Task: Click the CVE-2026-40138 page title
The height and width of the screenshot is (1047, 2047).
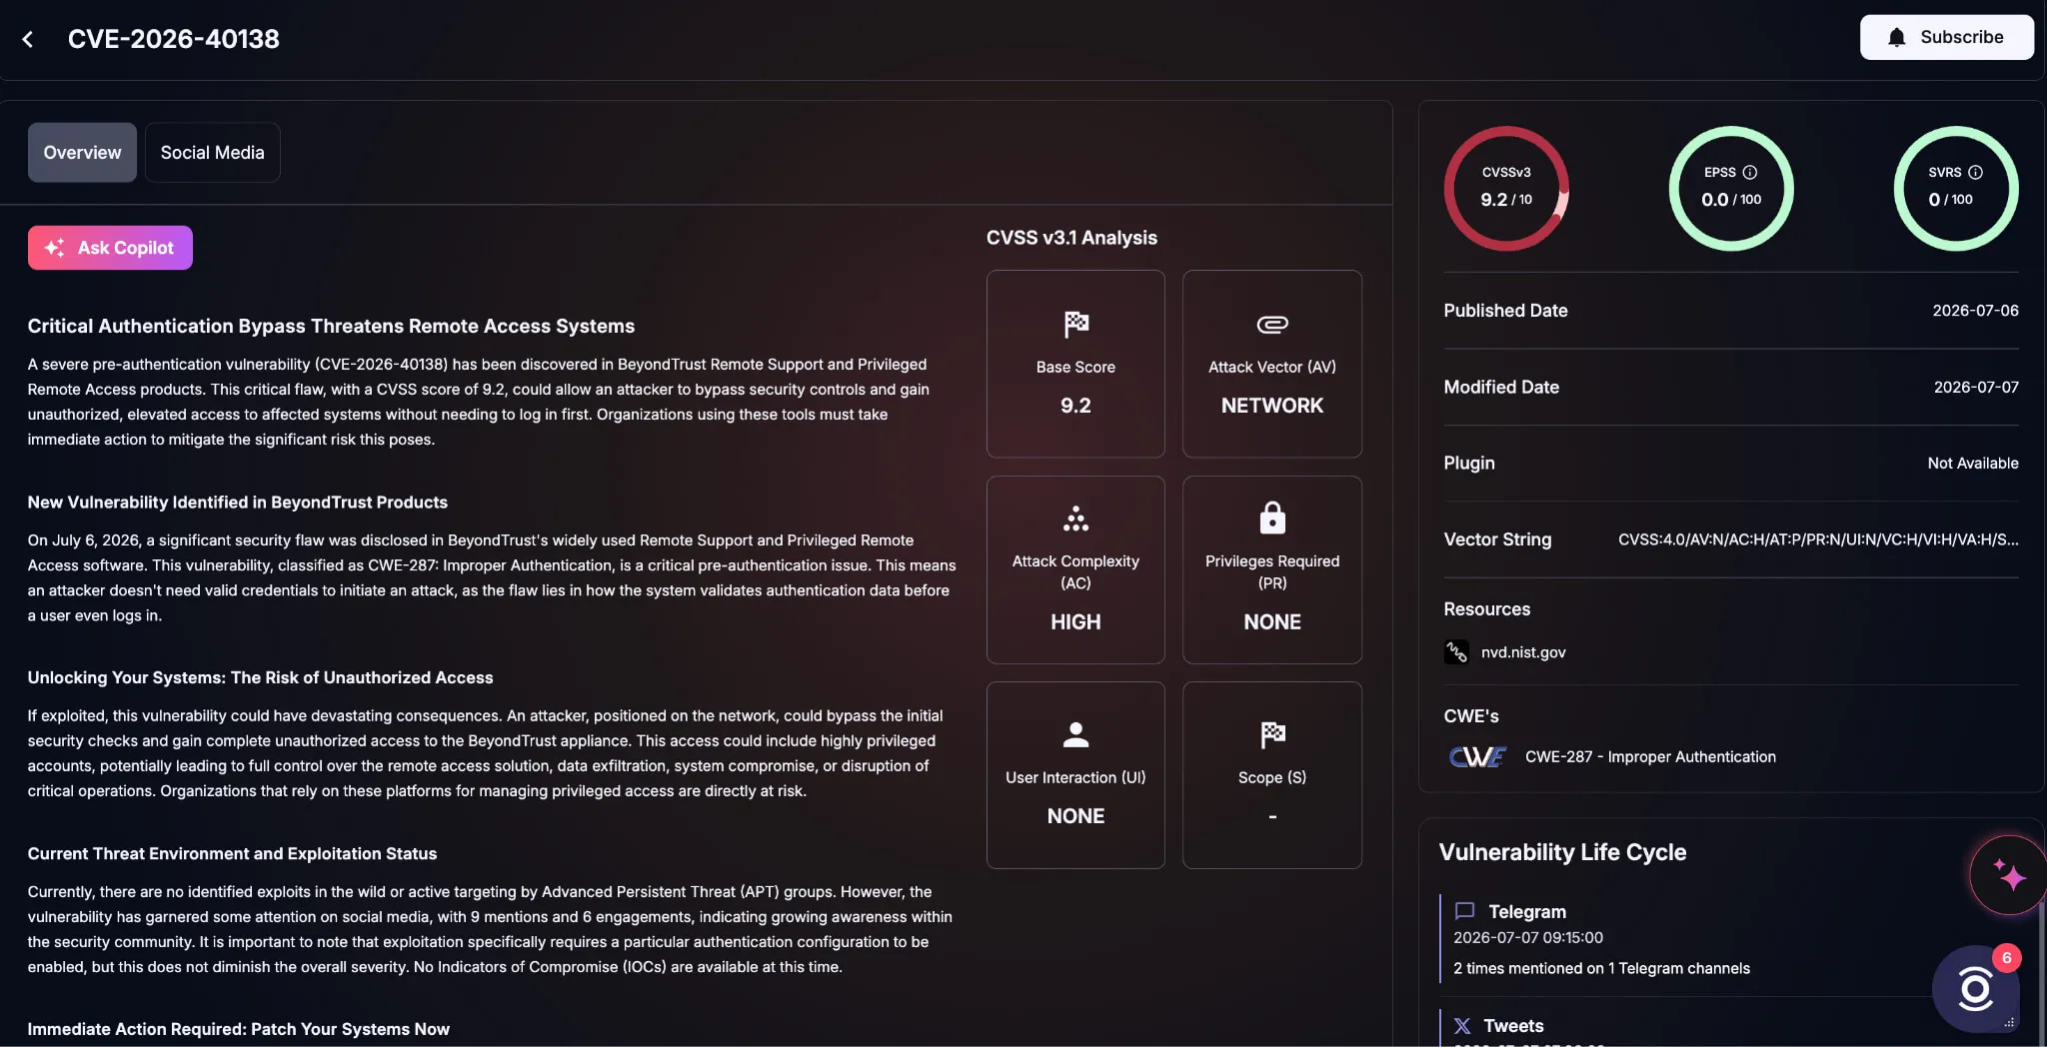Action: tap(174, 39)
